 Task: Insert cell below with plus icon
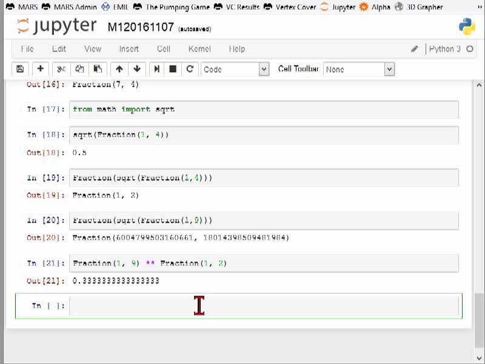tap(40, 69)
